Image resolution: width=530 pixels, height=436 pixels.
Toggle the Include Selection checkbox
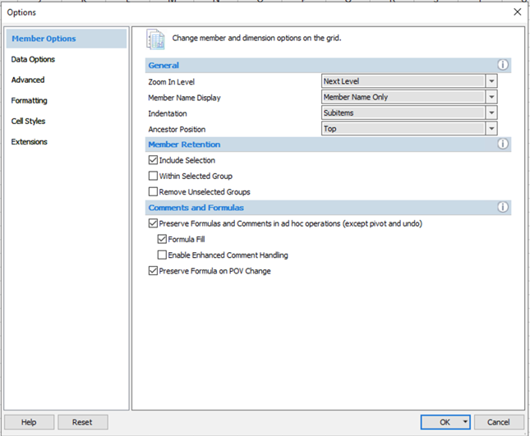153,160
